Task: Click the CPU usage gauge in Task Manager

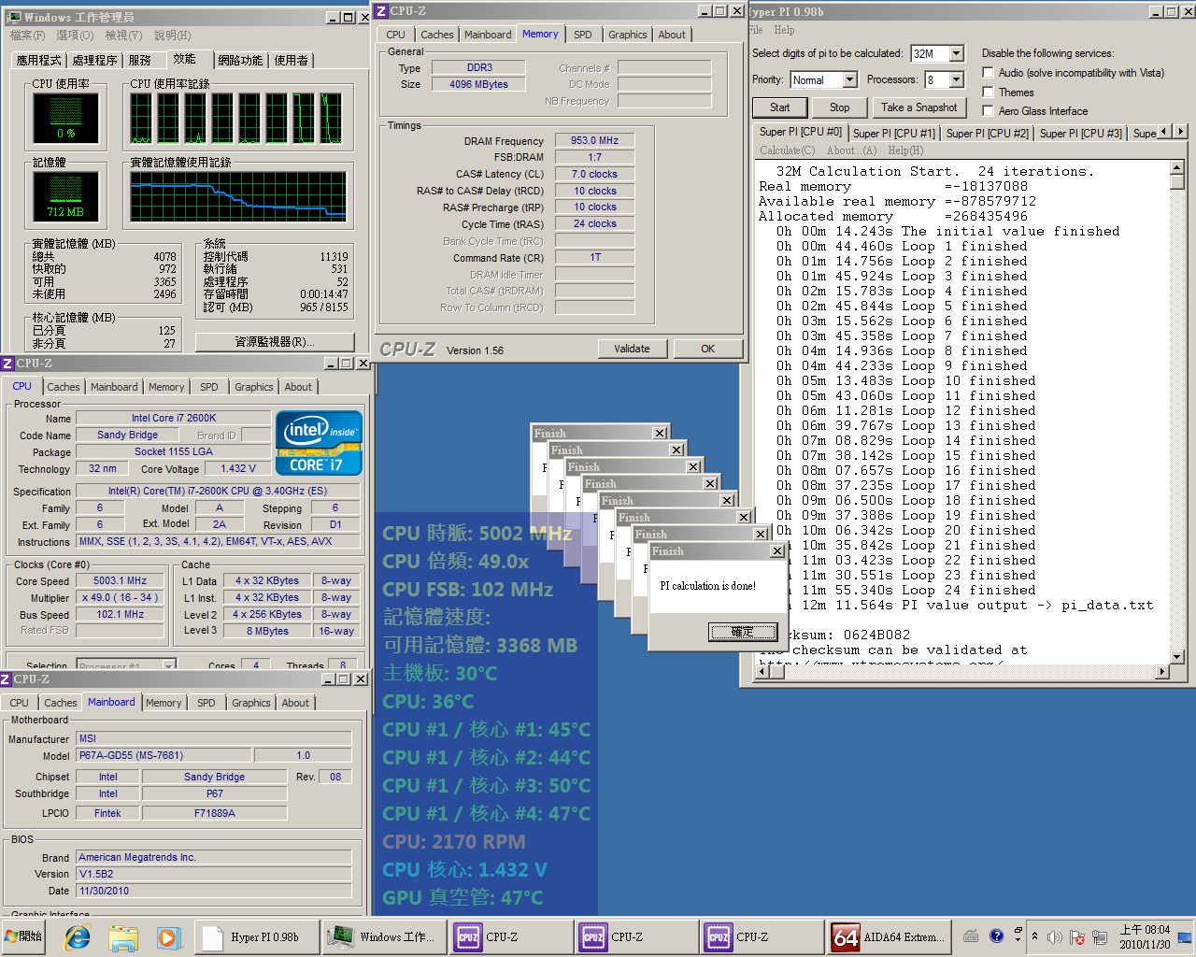Action: point(65,119)
